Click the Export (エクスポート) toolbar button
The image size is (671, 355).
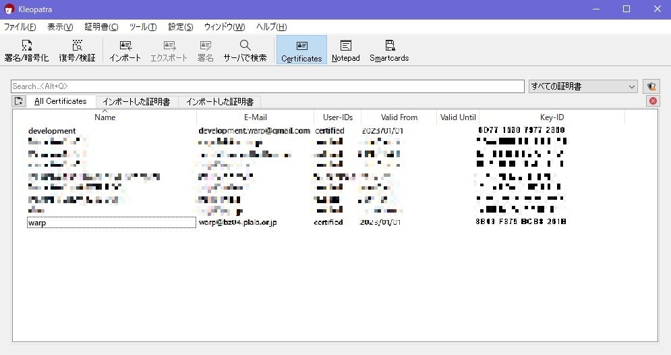coord(169,51)
